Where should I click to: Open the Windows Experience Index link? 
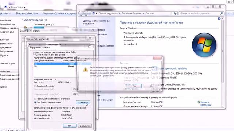(172, 68)
